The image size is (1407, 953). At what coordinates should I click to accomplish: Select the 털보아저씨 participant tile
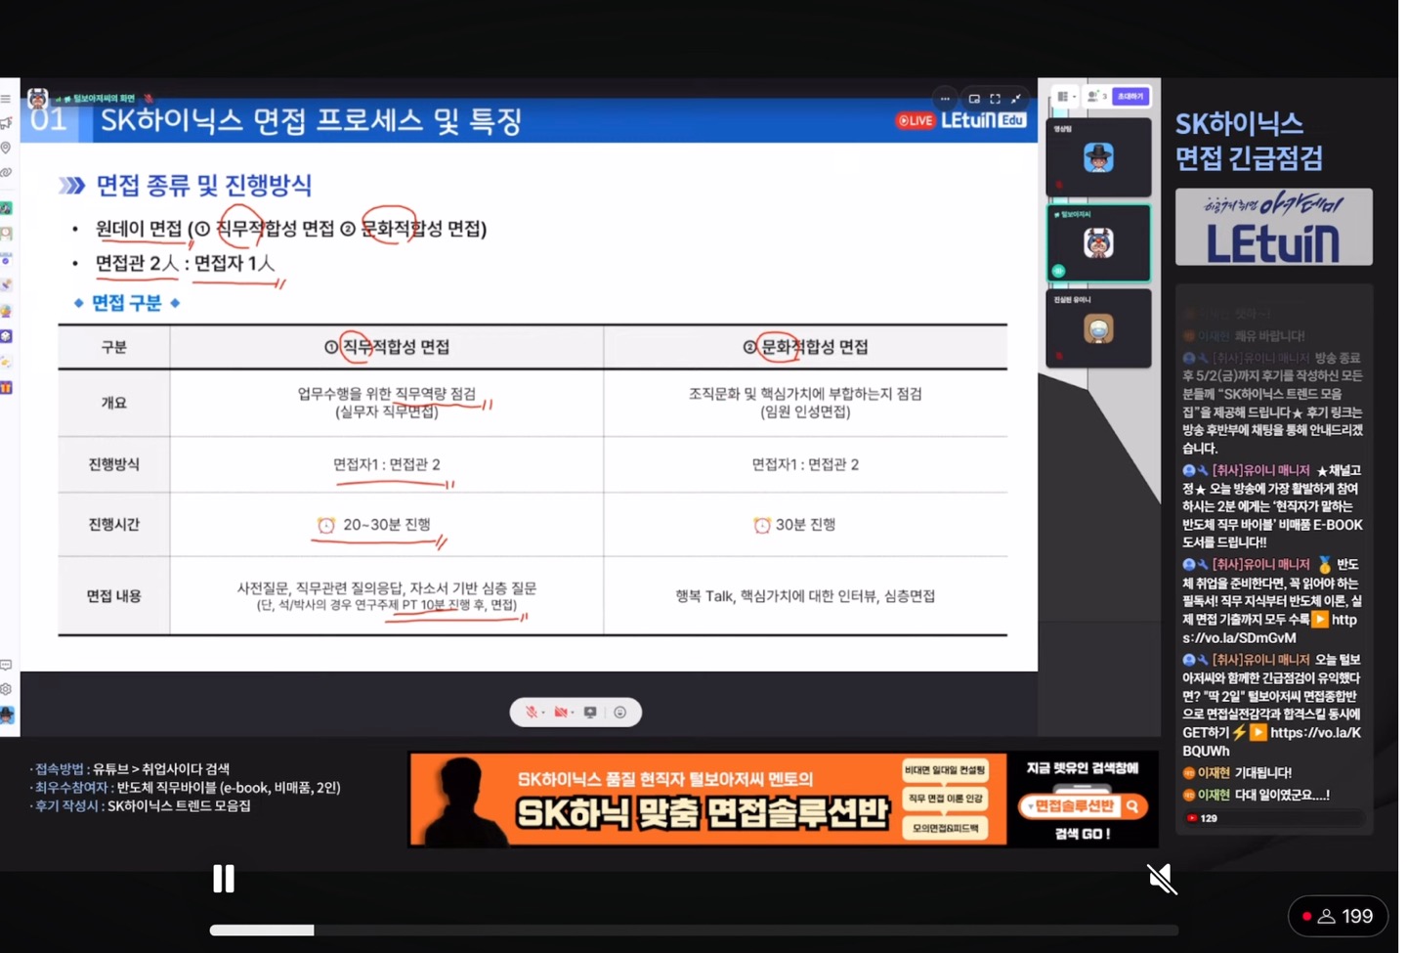1098,242
